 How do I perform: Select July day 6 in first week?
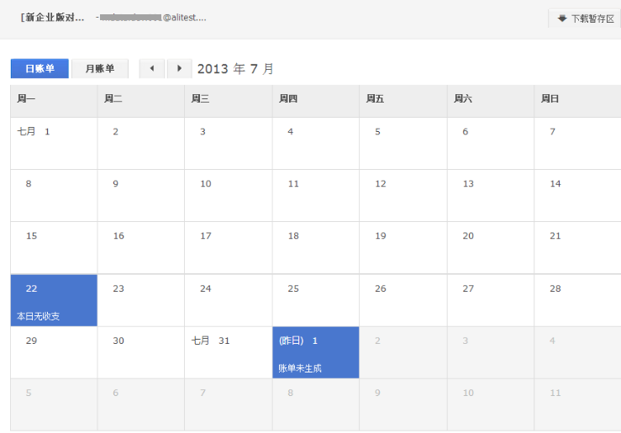(491, 144)
